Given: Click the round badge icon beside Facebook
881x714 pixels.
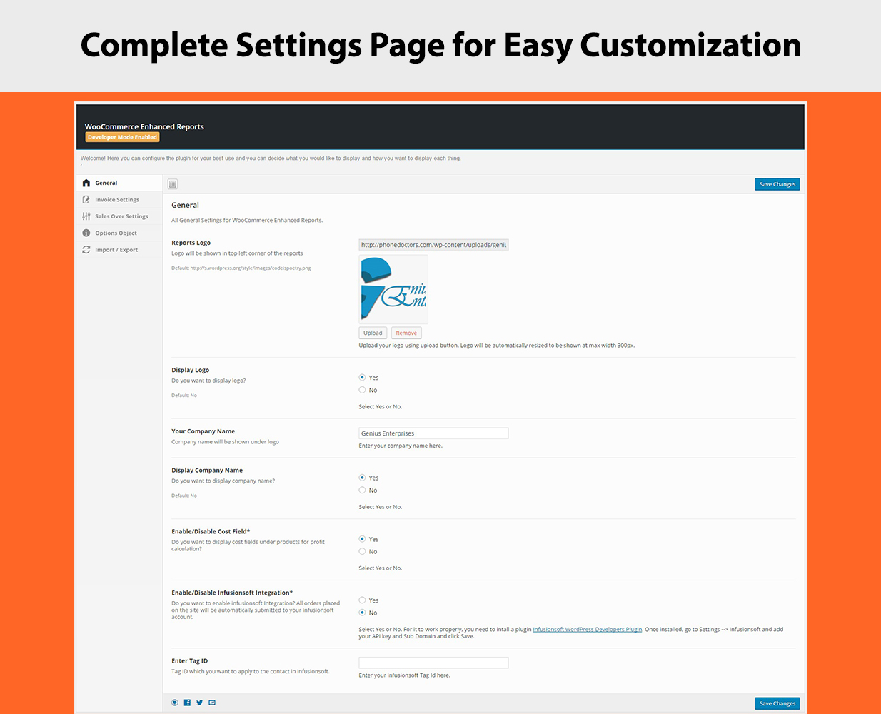Looking at the screenshot, I should [175, 703].
